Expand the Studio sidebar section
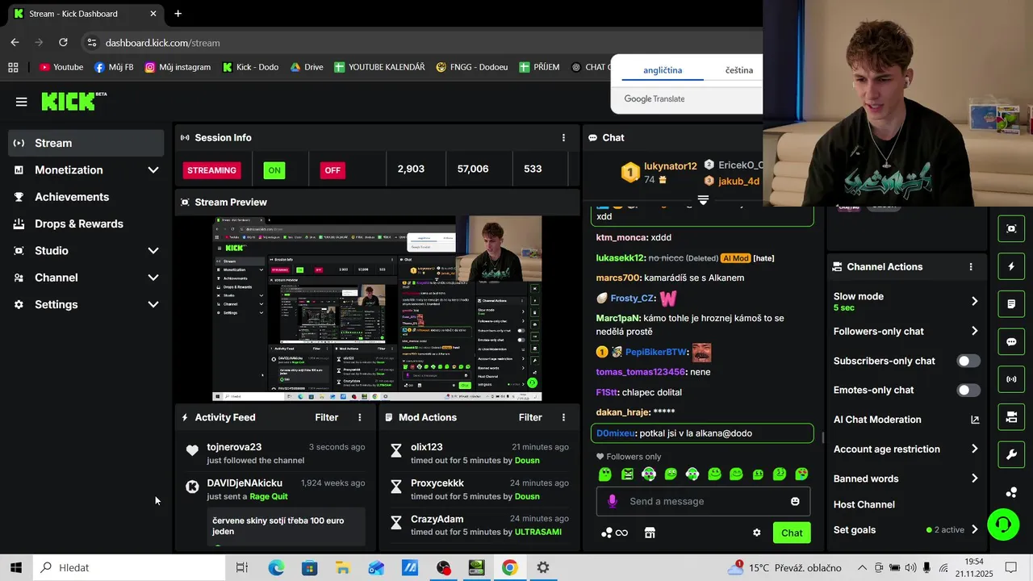 (86, 251)
